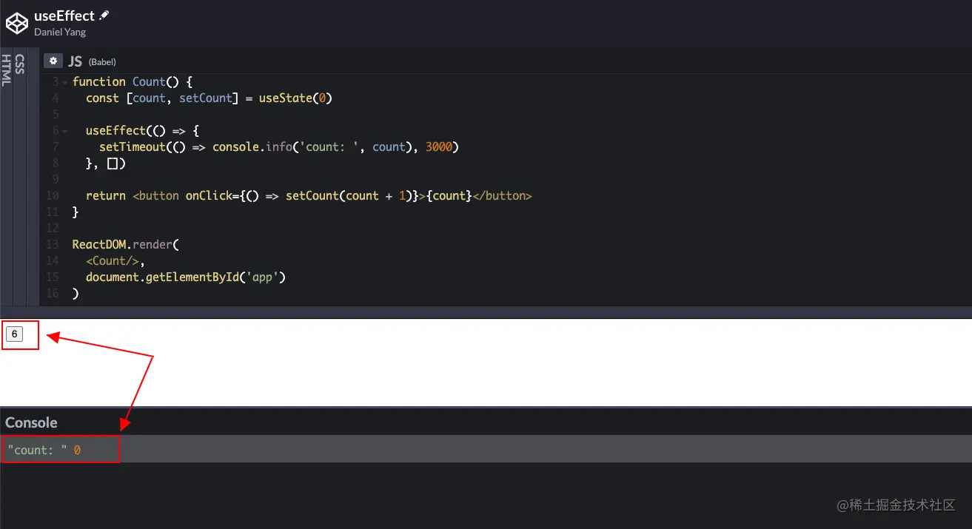Click the 3000 timeout value

coord(439,146)
